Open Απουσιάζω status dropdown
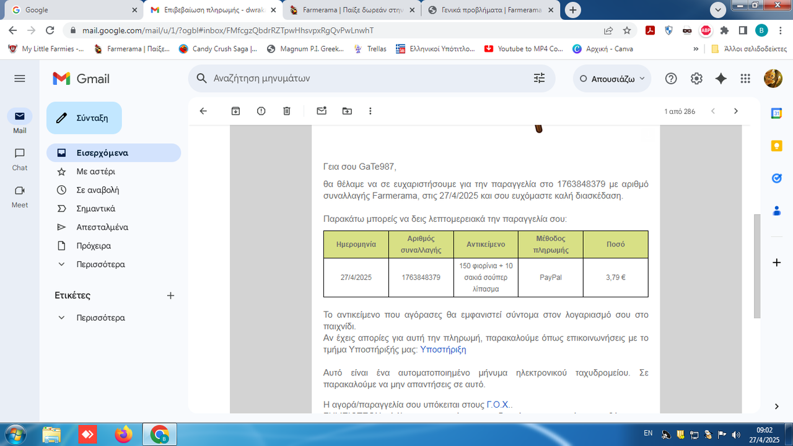Viewport: 793px width, 446px height. point(612,79)
